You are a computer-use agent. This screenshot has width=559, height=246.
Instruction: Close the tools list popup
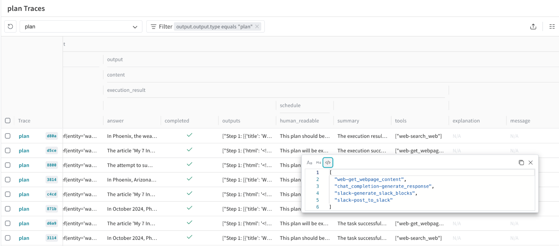[530, 163]
